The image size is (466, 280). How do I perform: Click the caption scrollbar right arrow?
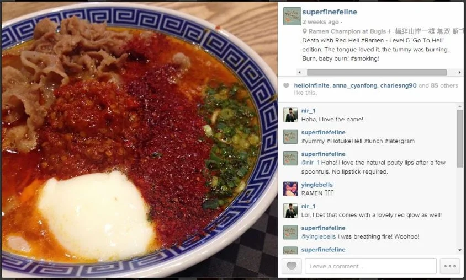[x=459, y=72]
